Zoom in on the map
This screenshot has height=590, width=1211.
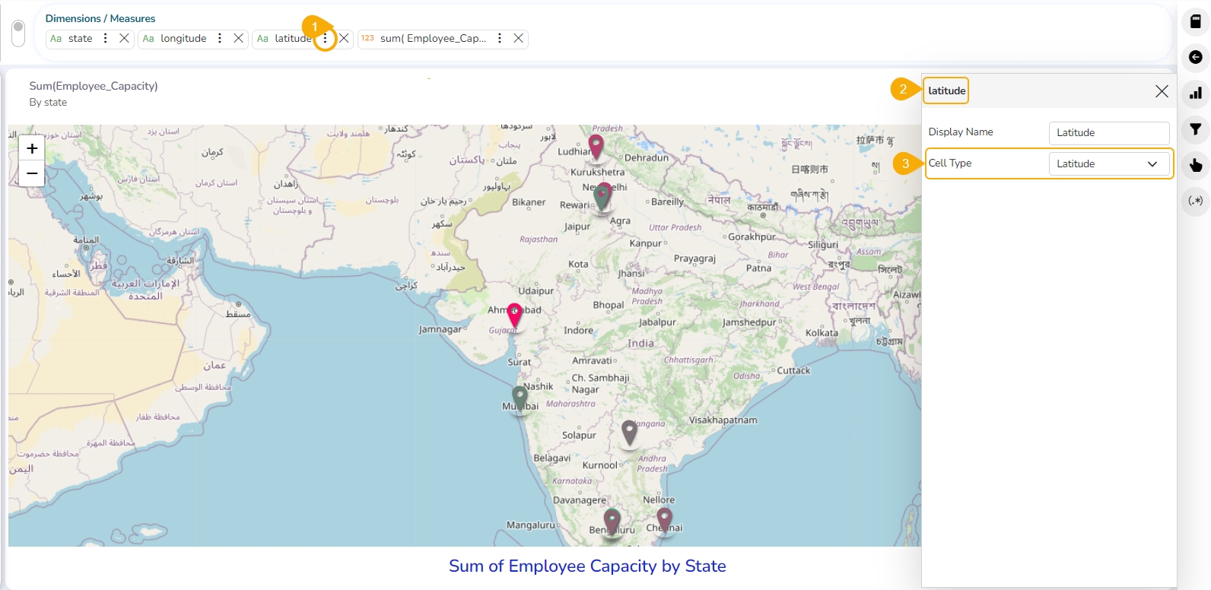pos(32,149)
